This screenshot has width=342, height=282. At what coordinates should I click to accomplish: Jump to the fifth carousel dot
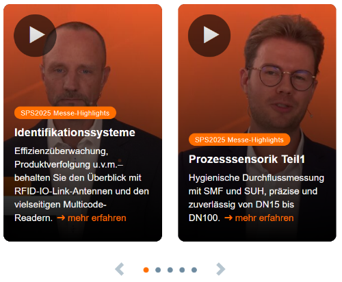194,270
